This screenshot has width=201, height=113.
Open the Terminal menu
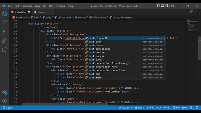click(x=61, y=6)
